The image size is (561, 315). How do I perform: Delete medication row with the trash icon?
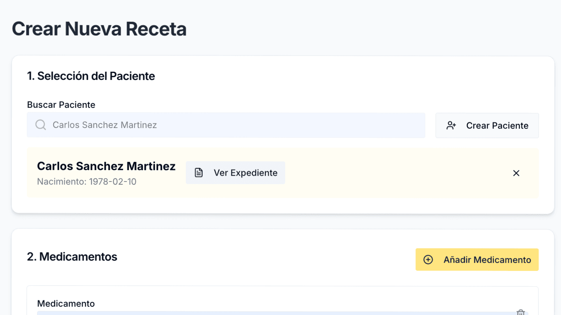(520, 312)
